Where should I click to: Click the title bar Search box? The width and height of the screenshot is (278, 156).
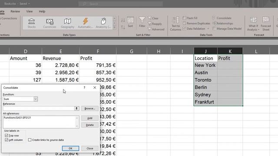(121, 4)
